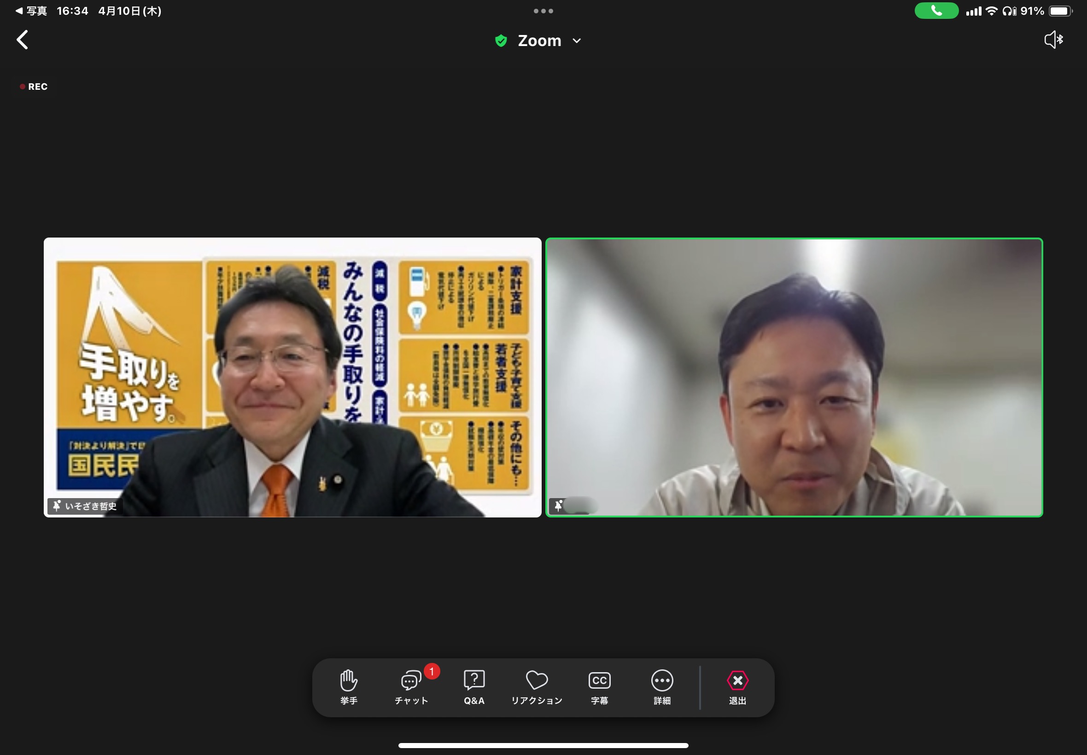Tap the Raise Hand (挙手) icon

pyautogui.click(x=349, y=681)
